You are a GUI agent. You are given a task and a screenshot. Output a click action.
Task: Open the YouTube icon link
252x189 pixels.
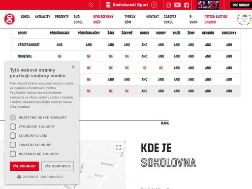pos(177,5)
